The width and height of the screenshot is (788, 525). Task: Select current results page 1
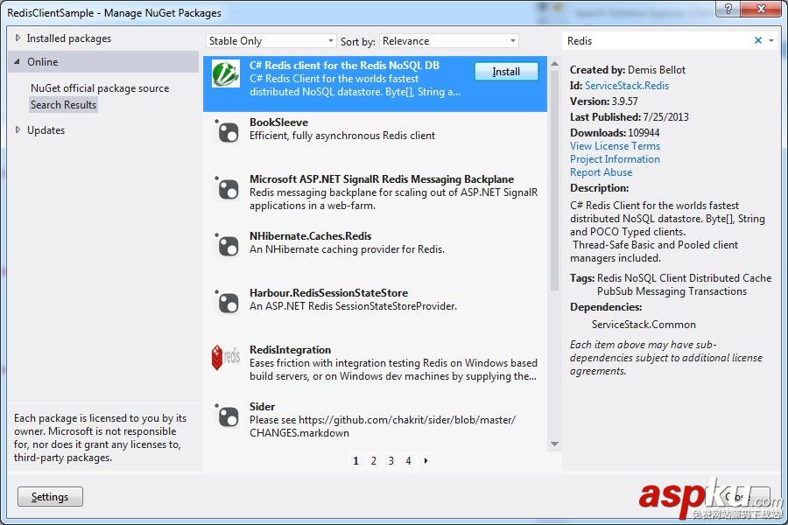click(x=355, y=461)
